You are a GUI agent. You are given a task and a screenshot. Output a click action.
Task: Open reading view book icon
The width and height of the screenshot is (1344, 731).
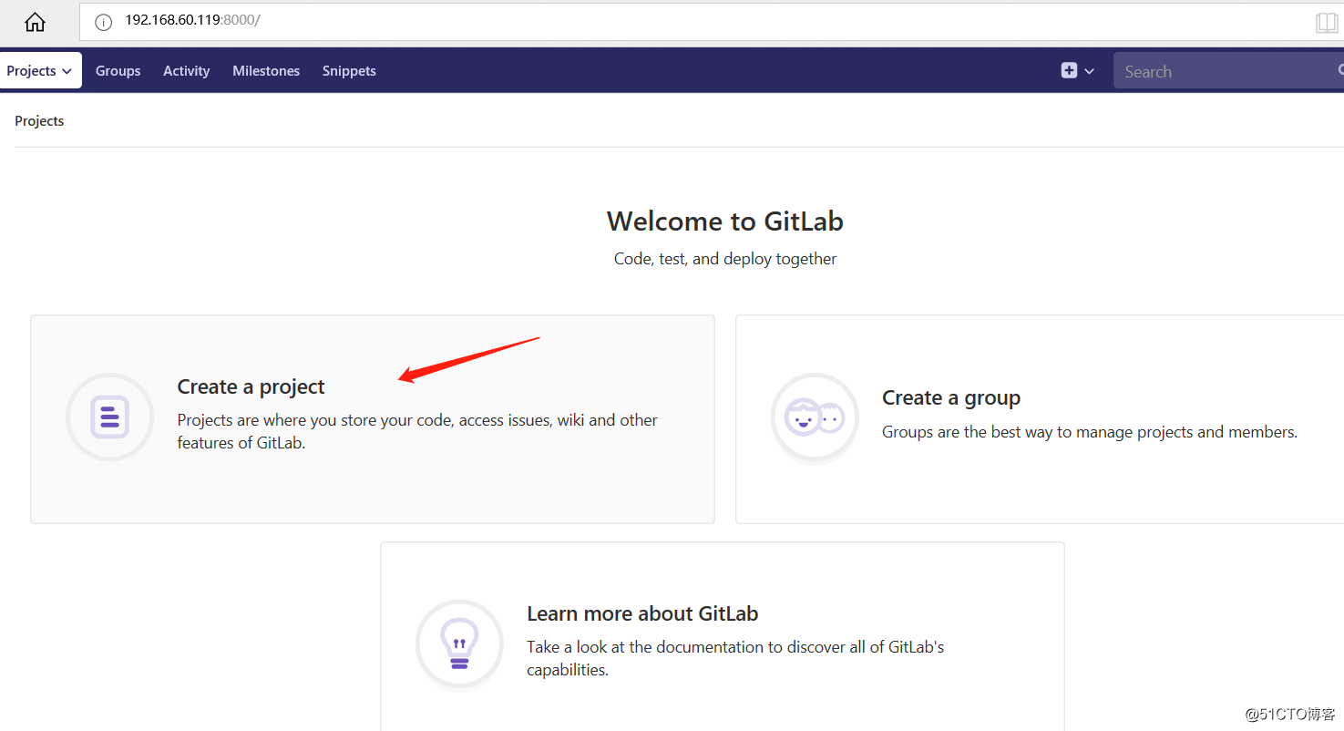[x=1327, y=22]
